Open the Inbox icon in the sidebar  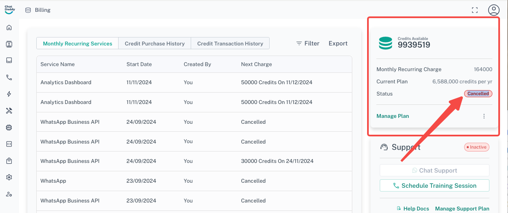[x=9, y=60]
